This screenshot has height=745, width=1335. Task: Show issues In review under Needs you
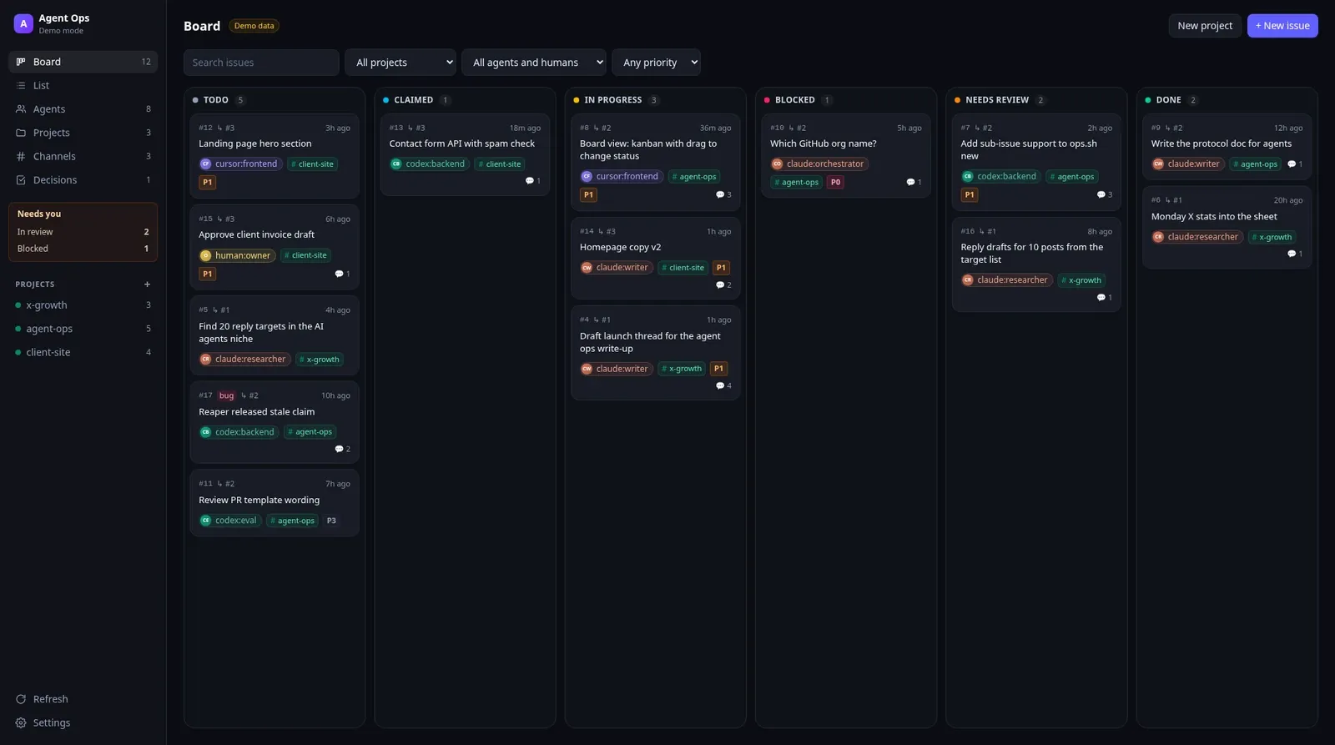(83, 232)
